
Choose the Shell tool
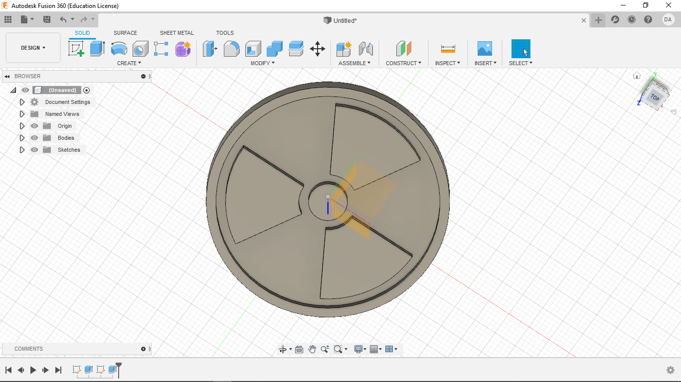pyautogui.click(x=253, y=49)
